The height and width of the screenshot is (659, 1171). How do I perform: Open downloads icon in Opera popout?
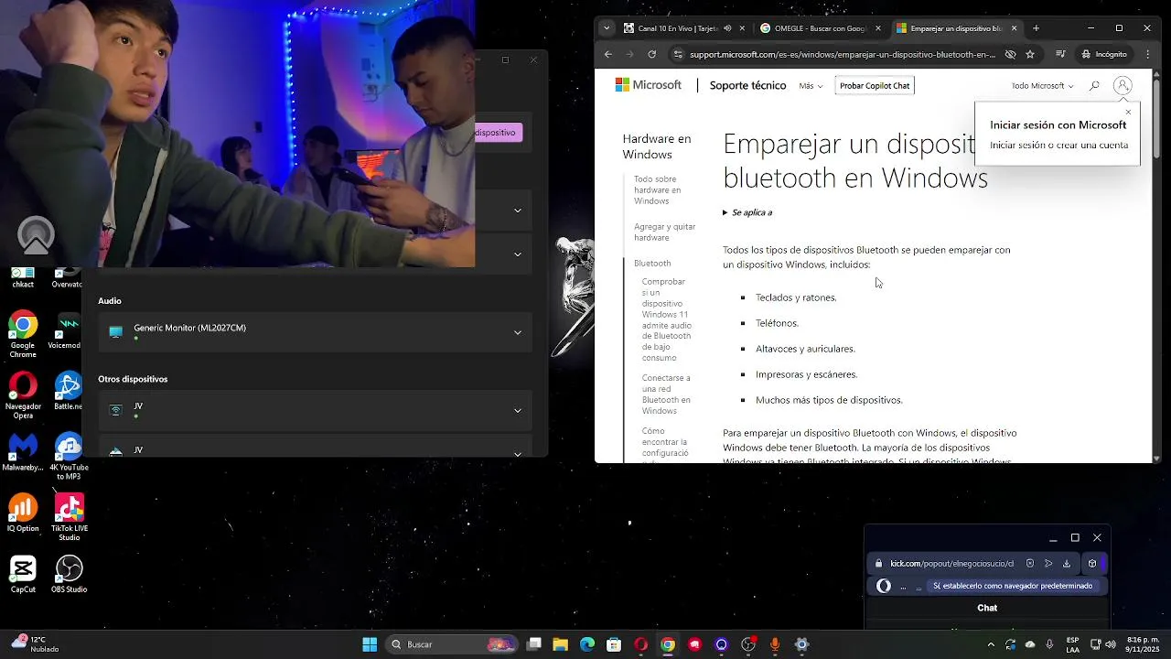pyautogui.click(x=1067, y=564)
